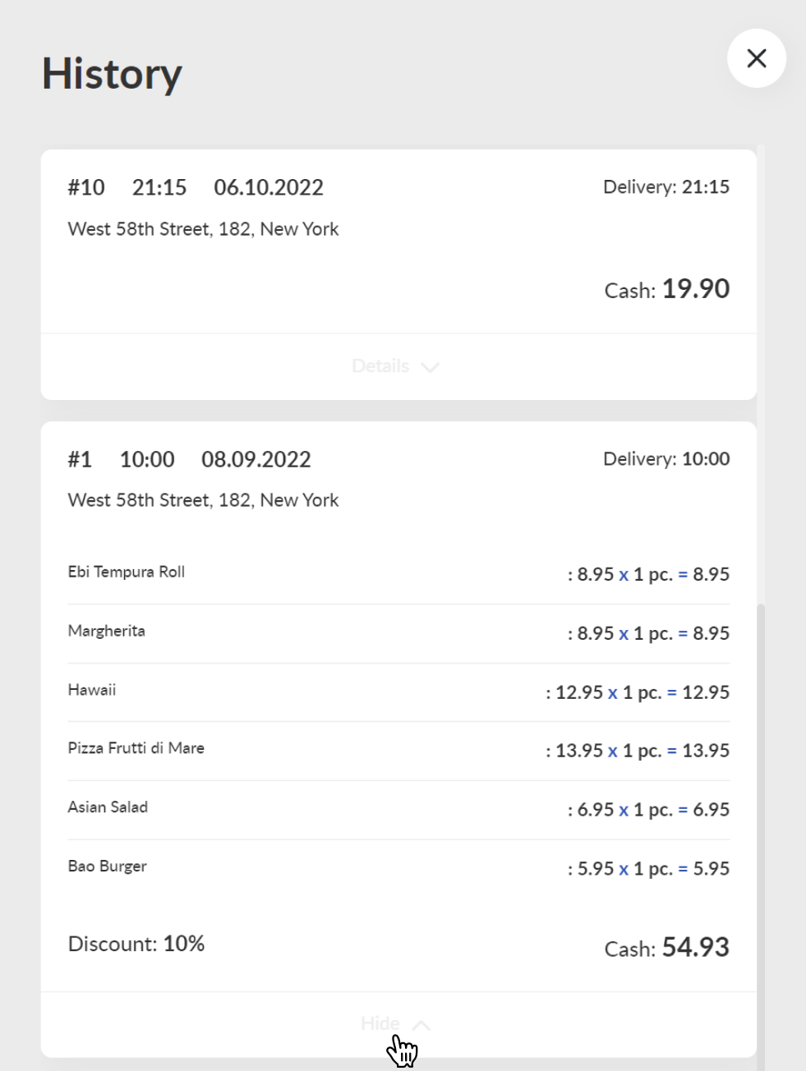The image size is (806, 1071).
Task: Click the History heading
Action: pyautogui.click(x=112, y=74)
